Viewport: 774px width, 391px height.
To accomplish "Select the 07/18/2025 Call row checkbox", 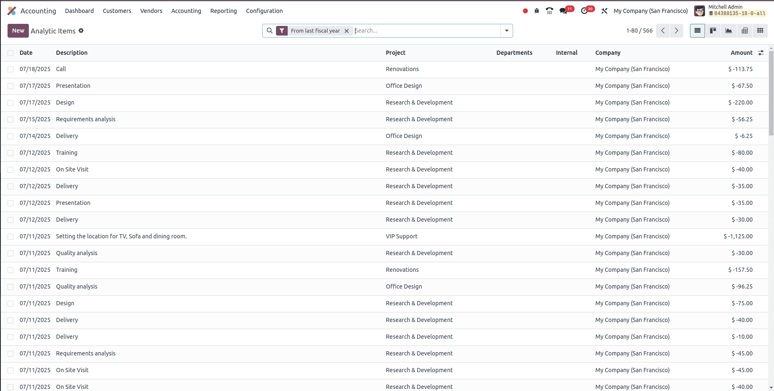I will pyautogui.click(x=10, y=69).
